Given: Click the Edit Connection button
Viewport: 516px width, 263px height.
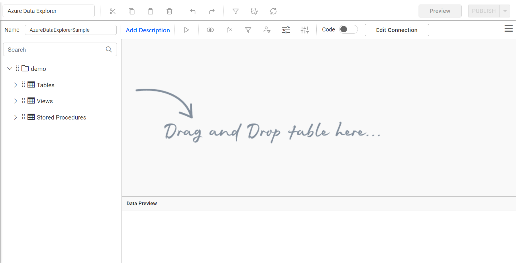Looking at the screenshot, I should (x=397, y=30).
